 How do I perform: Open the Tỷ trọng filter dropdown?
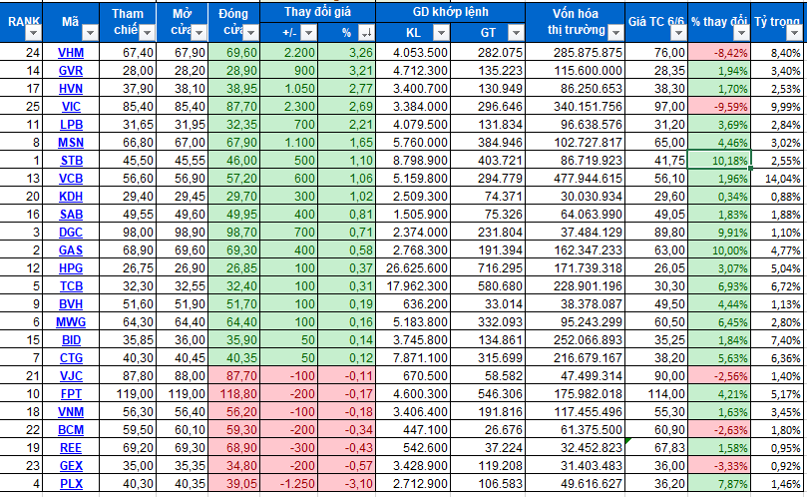tap(795, 33)
